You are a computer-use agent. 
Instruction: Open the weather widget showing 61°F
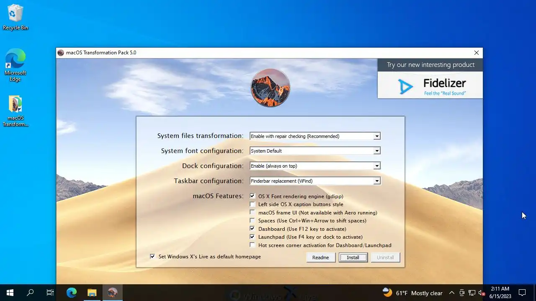pos(412,293)
